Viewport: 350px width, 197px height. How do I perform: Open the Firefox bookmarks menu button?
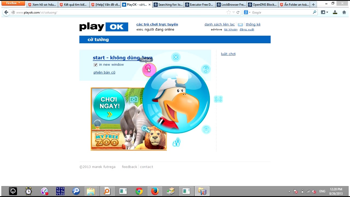pyautogui.click(x=324, y=12)
